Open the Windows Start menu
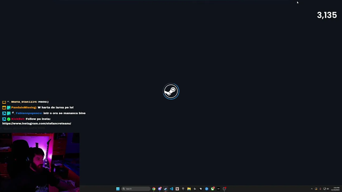Screen dimensions: 342x192 coord(118,189)
